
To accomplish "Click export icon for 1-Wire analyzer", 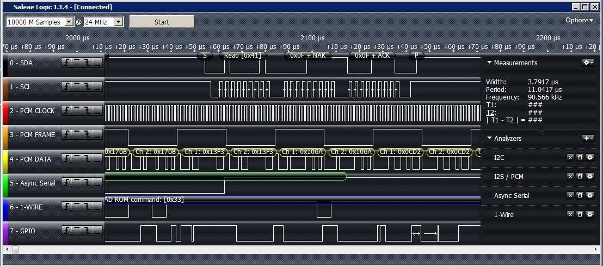I will (x=580, y=214).
